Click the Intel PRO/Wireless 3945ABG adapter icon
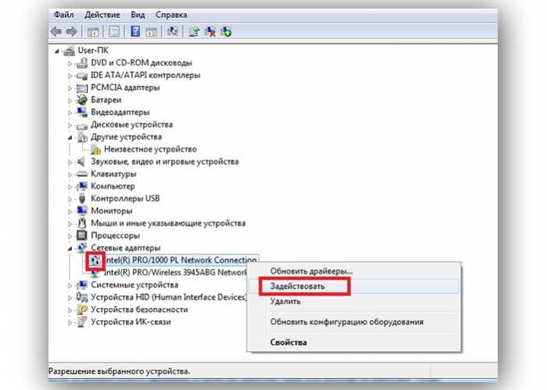 pyautogui.click(x=95, y=274)
